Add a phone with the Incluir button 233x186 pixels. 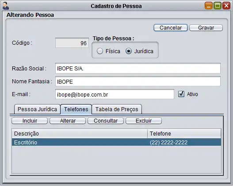(x=30, y=121)
